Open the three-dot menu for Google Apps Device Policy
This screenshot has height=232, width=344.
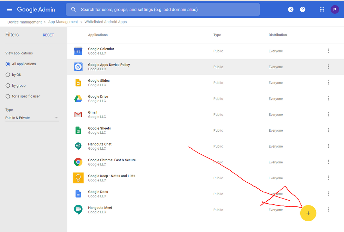coord(328,67)
